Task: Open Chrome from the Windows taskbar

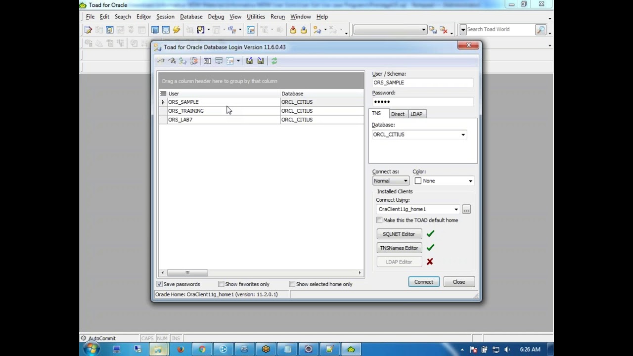Action: pyautogui.click(x=202, y=349)
